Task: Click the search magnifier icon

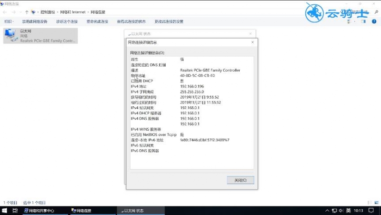Action: click(x=376, y=12)
